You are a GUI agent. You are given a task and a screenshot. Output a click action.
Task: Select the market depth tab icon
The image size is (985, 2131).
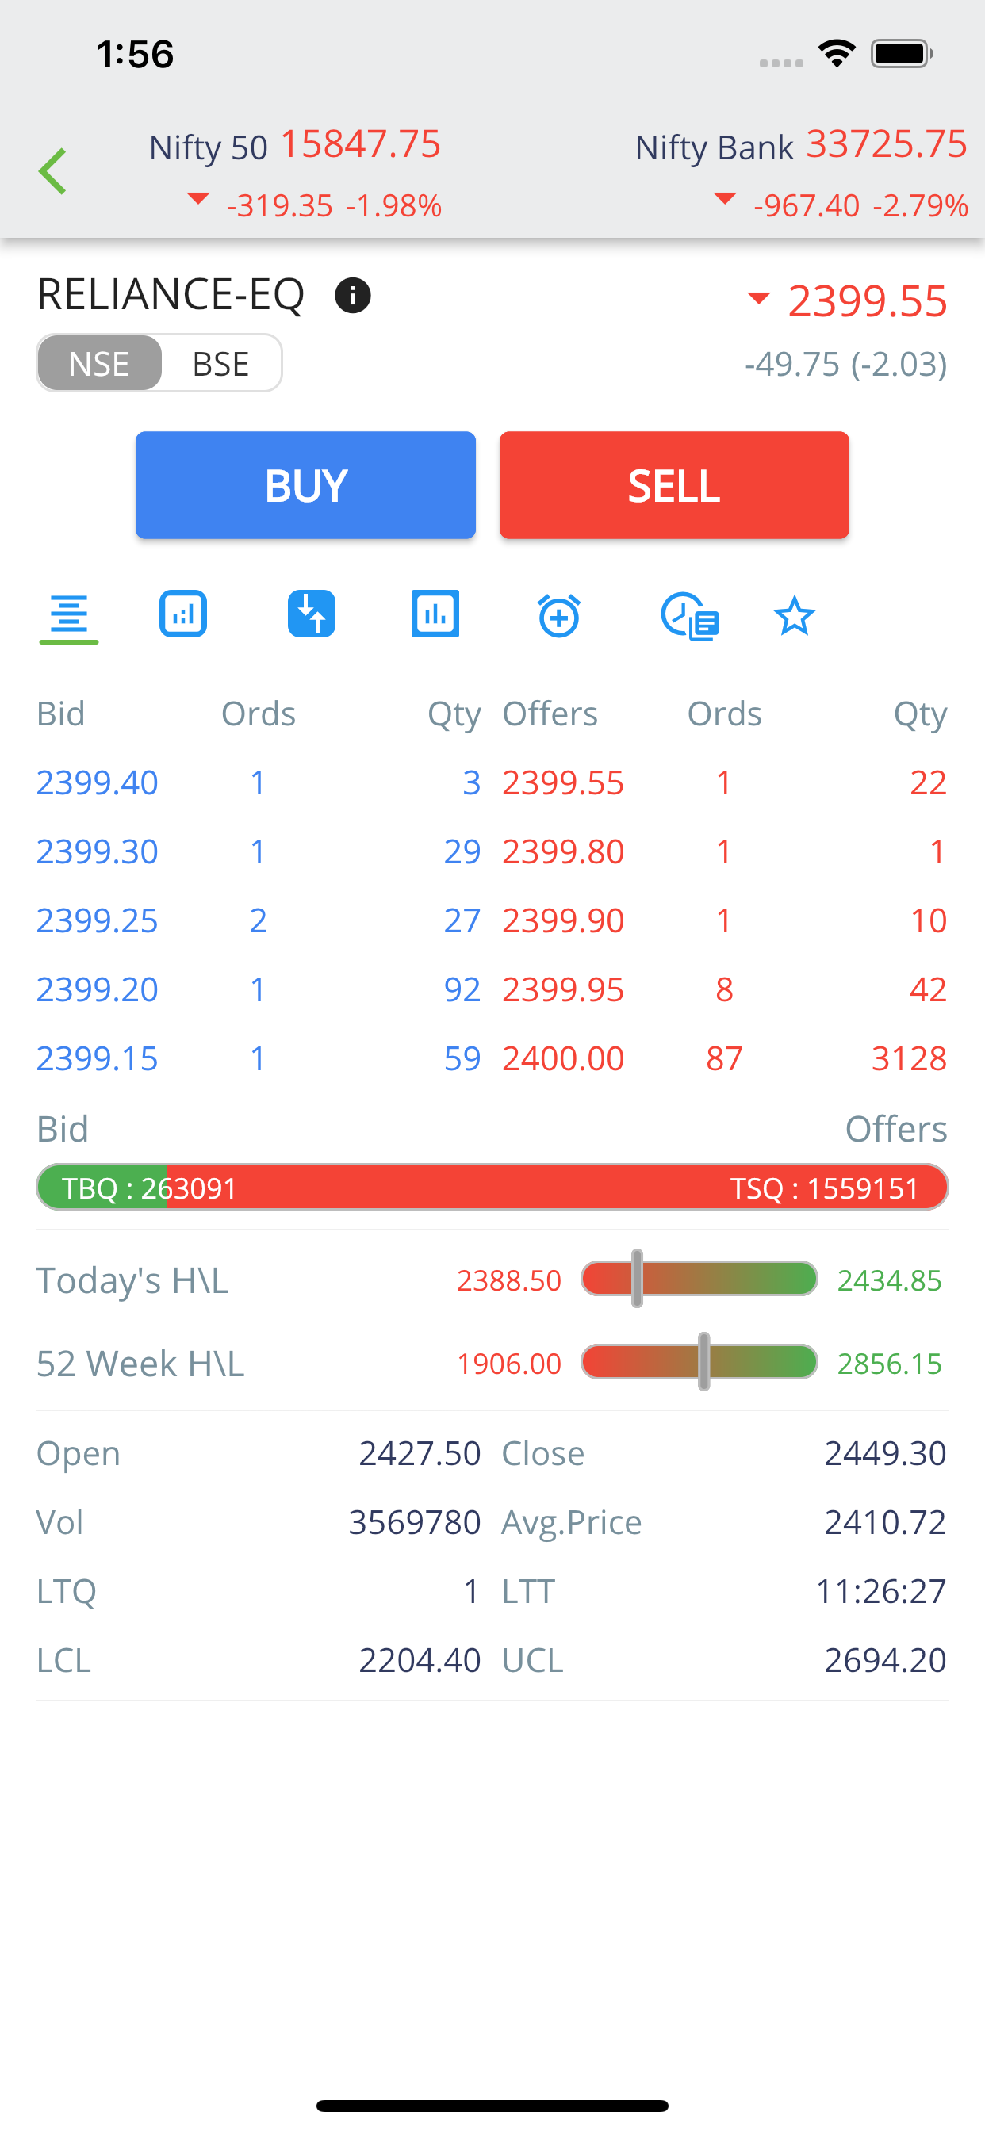69,615
